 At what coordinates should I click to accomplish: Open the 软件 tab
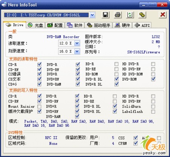pos(75,25)
